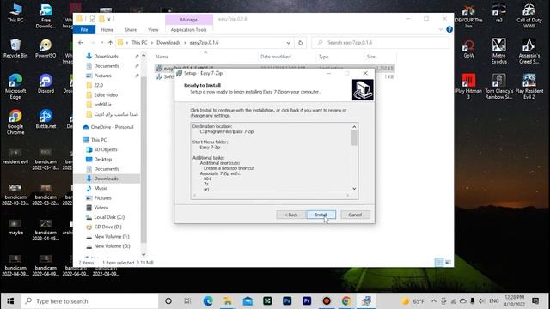Open the Share ribbon tab

[131, 30]
